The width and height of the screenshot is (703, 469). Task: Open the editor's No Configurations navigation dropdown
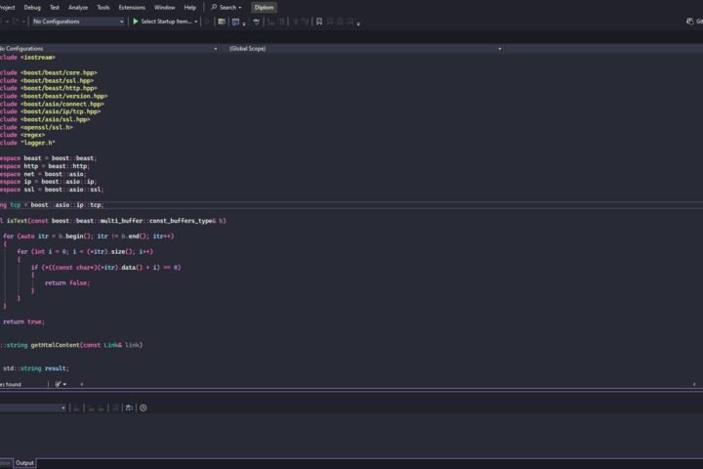pos(109,49)
